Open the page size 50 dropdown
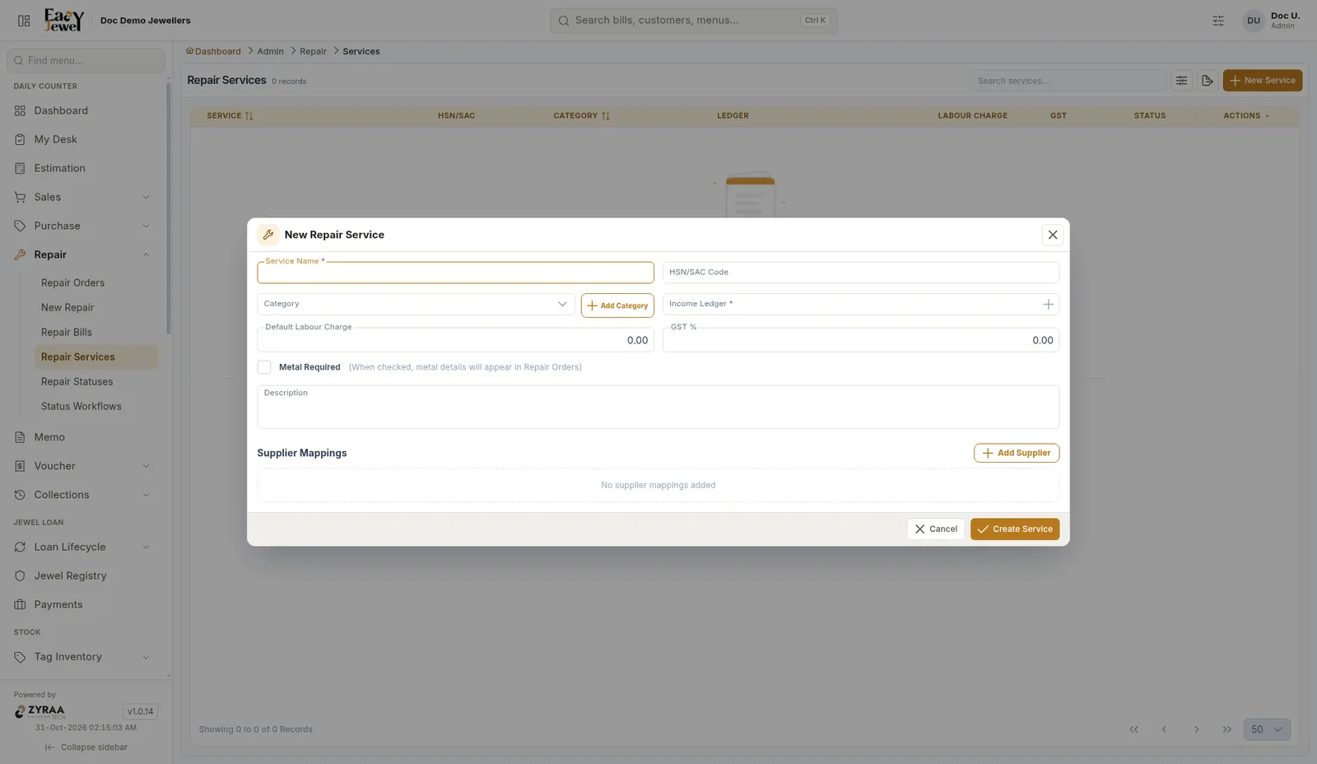Image resolution: width=1317 pixels, height=764 pixels. 1267,729
